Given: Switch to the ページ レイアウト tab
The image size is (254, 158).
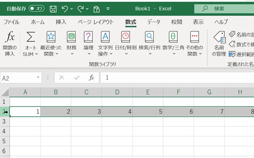Looking at the screenshot, I should point(96,22).
